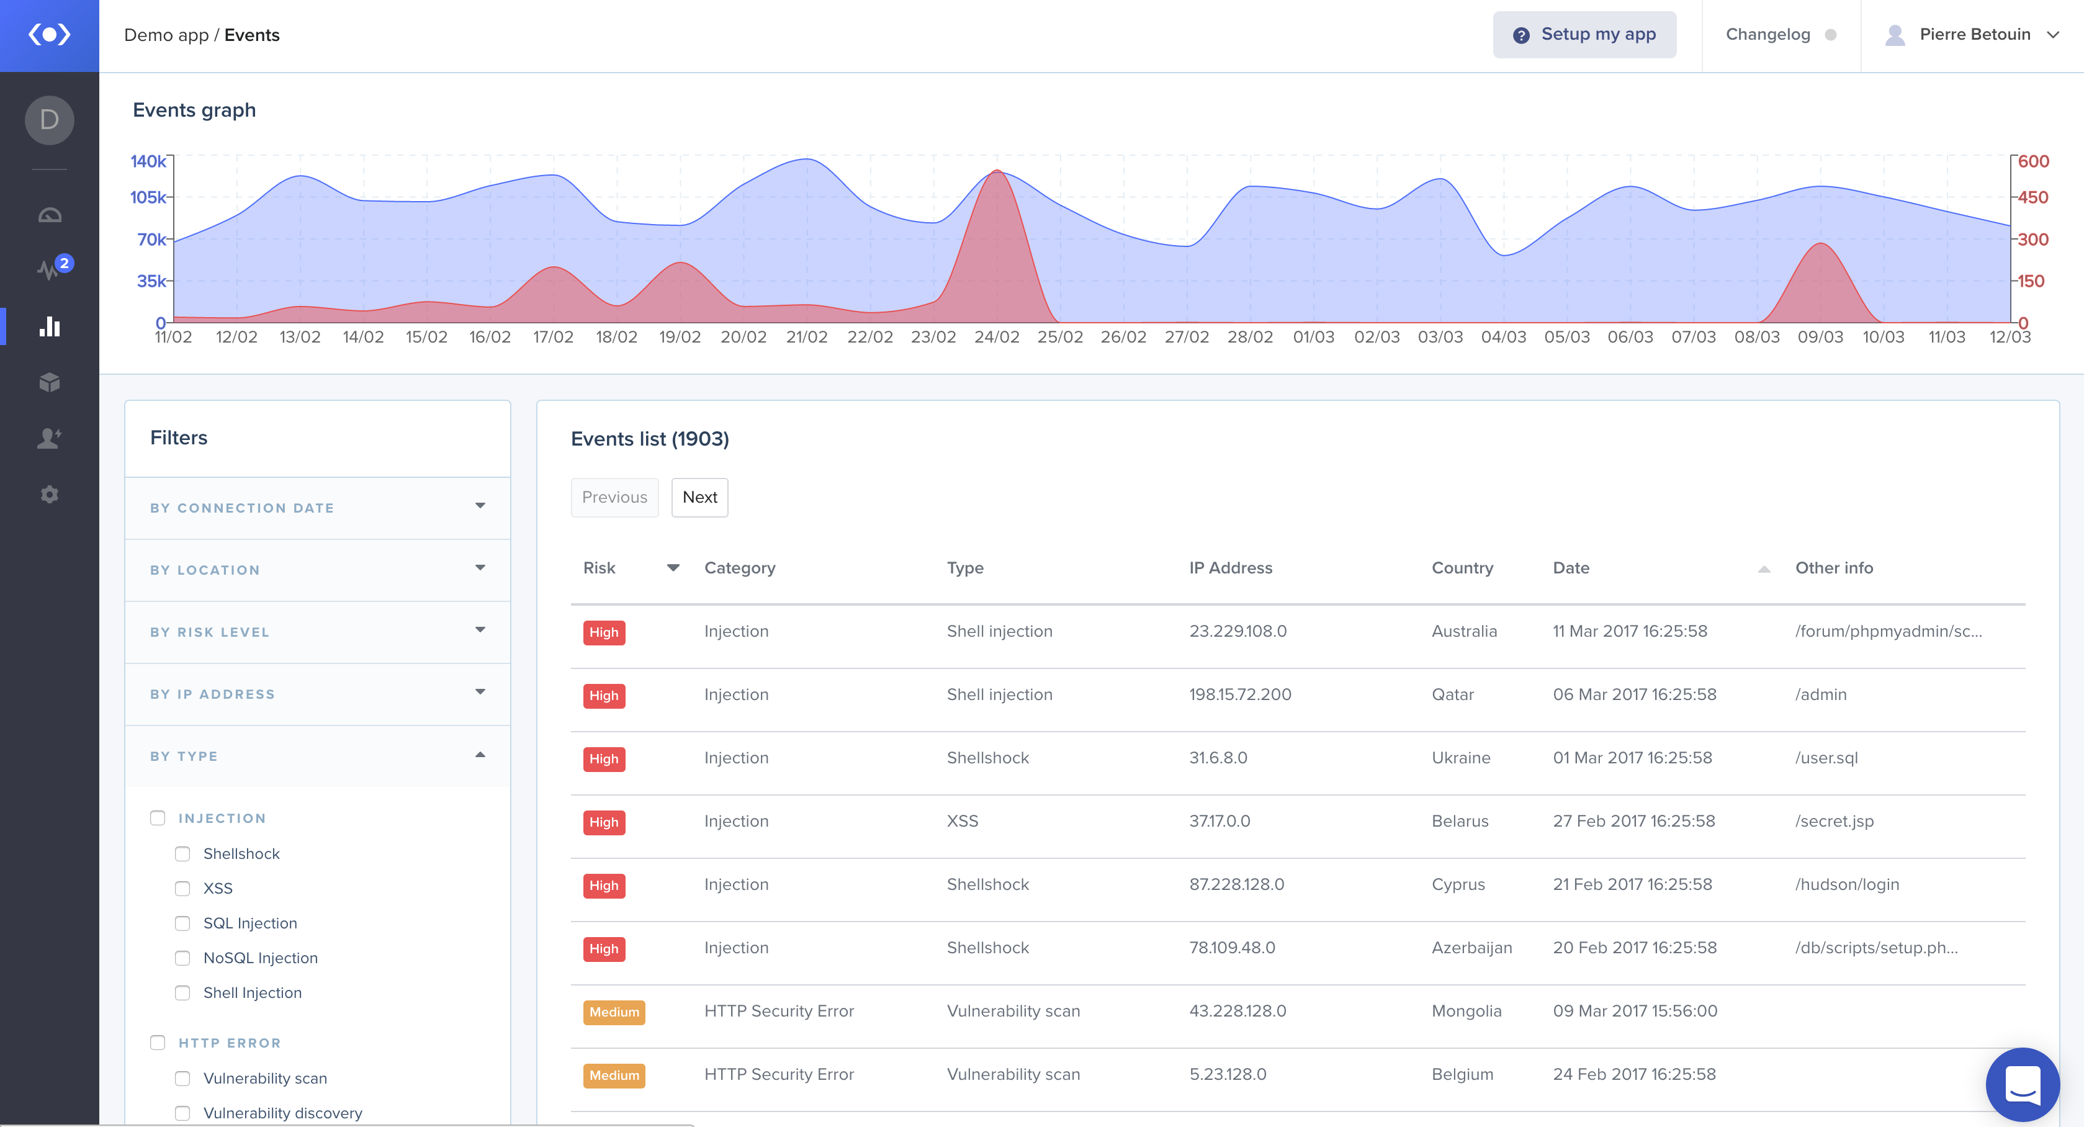Open the cube packages sidebar icon
2084x1127 pixels.
(50, 382)
